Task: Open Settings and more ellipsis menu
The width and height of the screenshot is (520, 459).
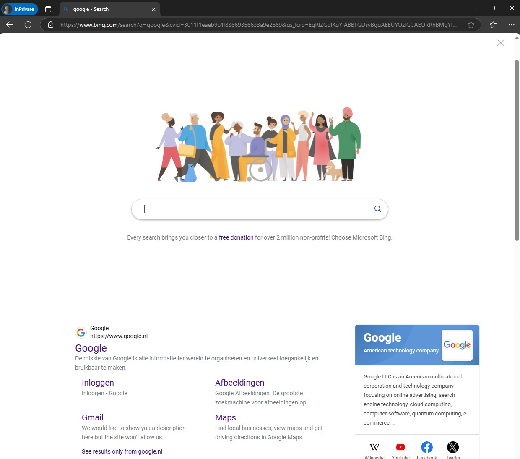Action: [x=512, y=25]
